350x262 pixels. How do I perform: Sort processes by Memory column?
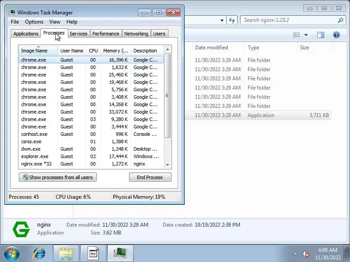tap(115, 51)
